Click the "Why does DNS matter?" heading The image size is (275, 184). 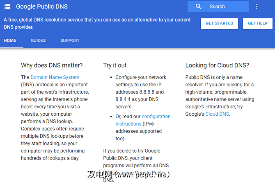coord(52,65)
